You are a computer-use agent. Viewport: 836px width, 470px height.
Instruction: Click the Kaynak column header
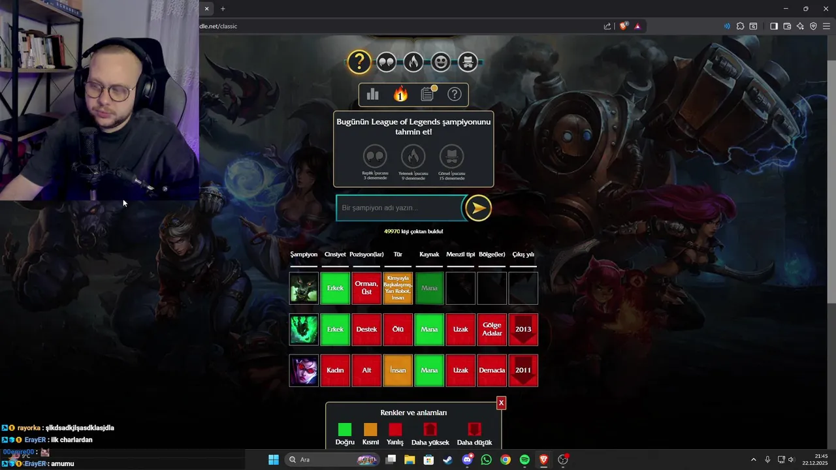coord(429,255)
